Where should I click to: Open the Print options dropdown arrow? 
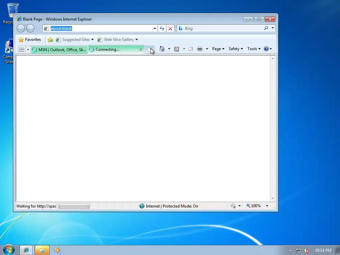coord(207,49)
